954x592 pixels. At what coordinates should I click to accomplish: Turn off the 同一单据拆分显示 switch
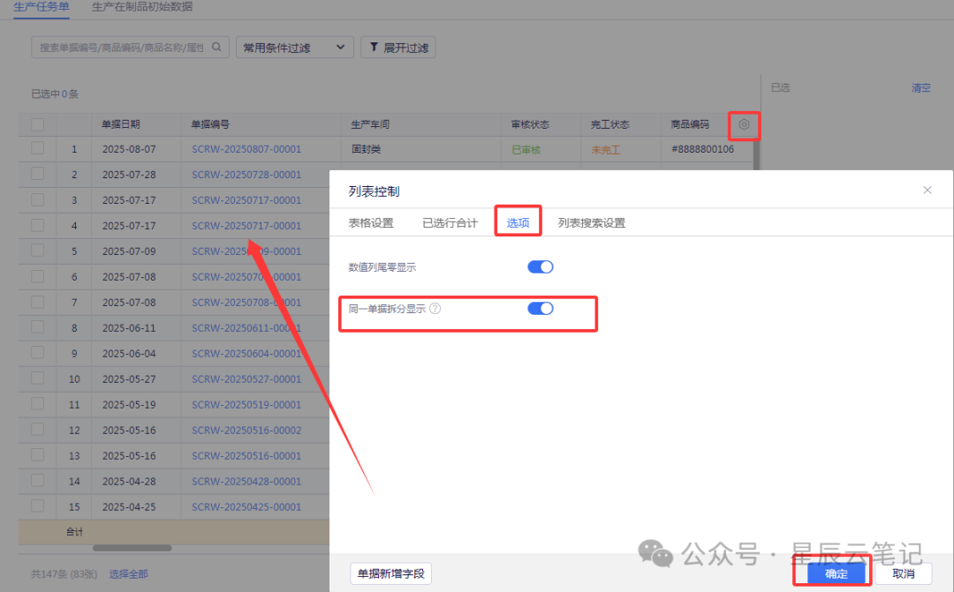point(541,309)
